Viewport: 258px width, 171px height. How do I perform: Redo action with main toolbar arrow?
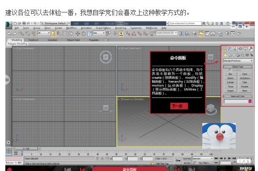15,34
